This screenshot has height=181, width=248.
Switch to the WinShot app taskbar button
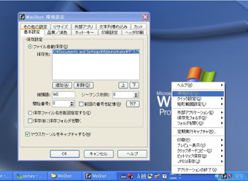click(99, 176)
